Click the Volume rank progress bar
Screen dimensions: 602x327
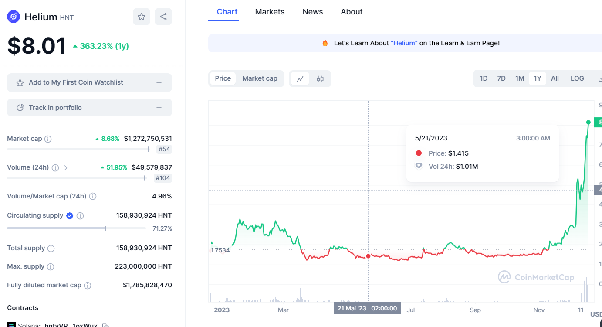coord(77,178)
